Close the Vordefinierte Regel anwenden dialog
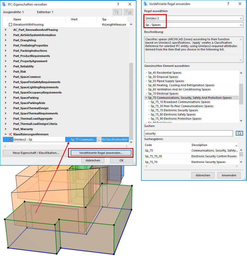Screen dimensions: 247x256 [x=240, y=4]
